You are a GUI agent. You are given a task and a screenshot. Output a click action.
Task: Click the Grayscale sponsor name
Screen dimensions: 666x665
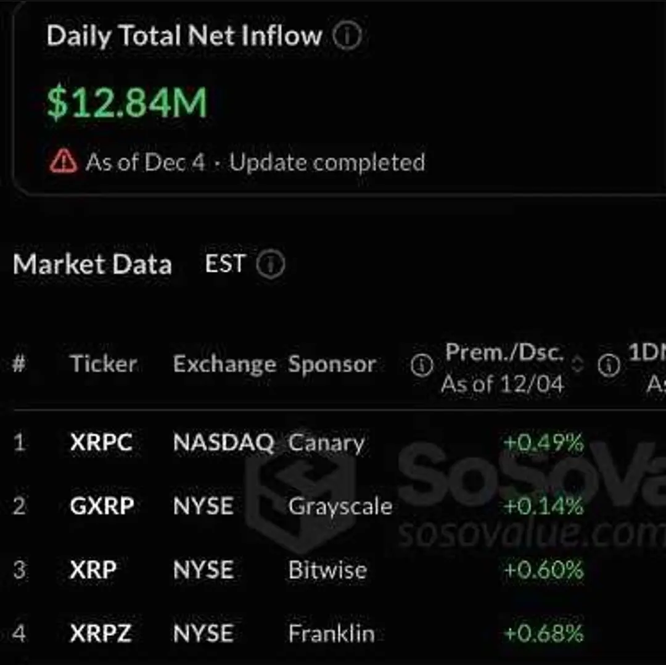[x=340, y=507]
